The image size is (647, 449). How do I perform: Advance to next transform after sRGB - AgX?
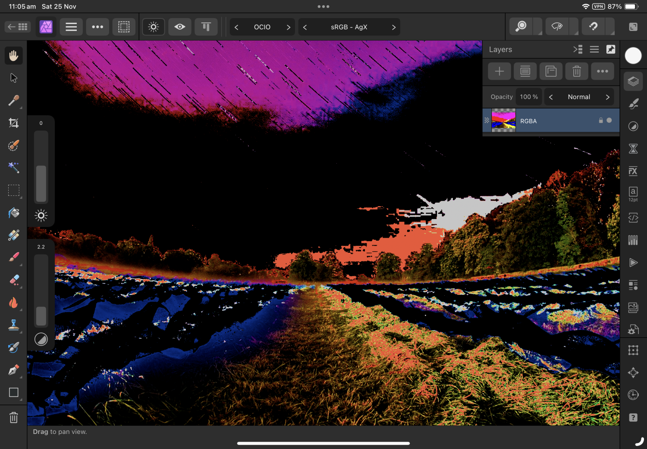pos(393,27)
